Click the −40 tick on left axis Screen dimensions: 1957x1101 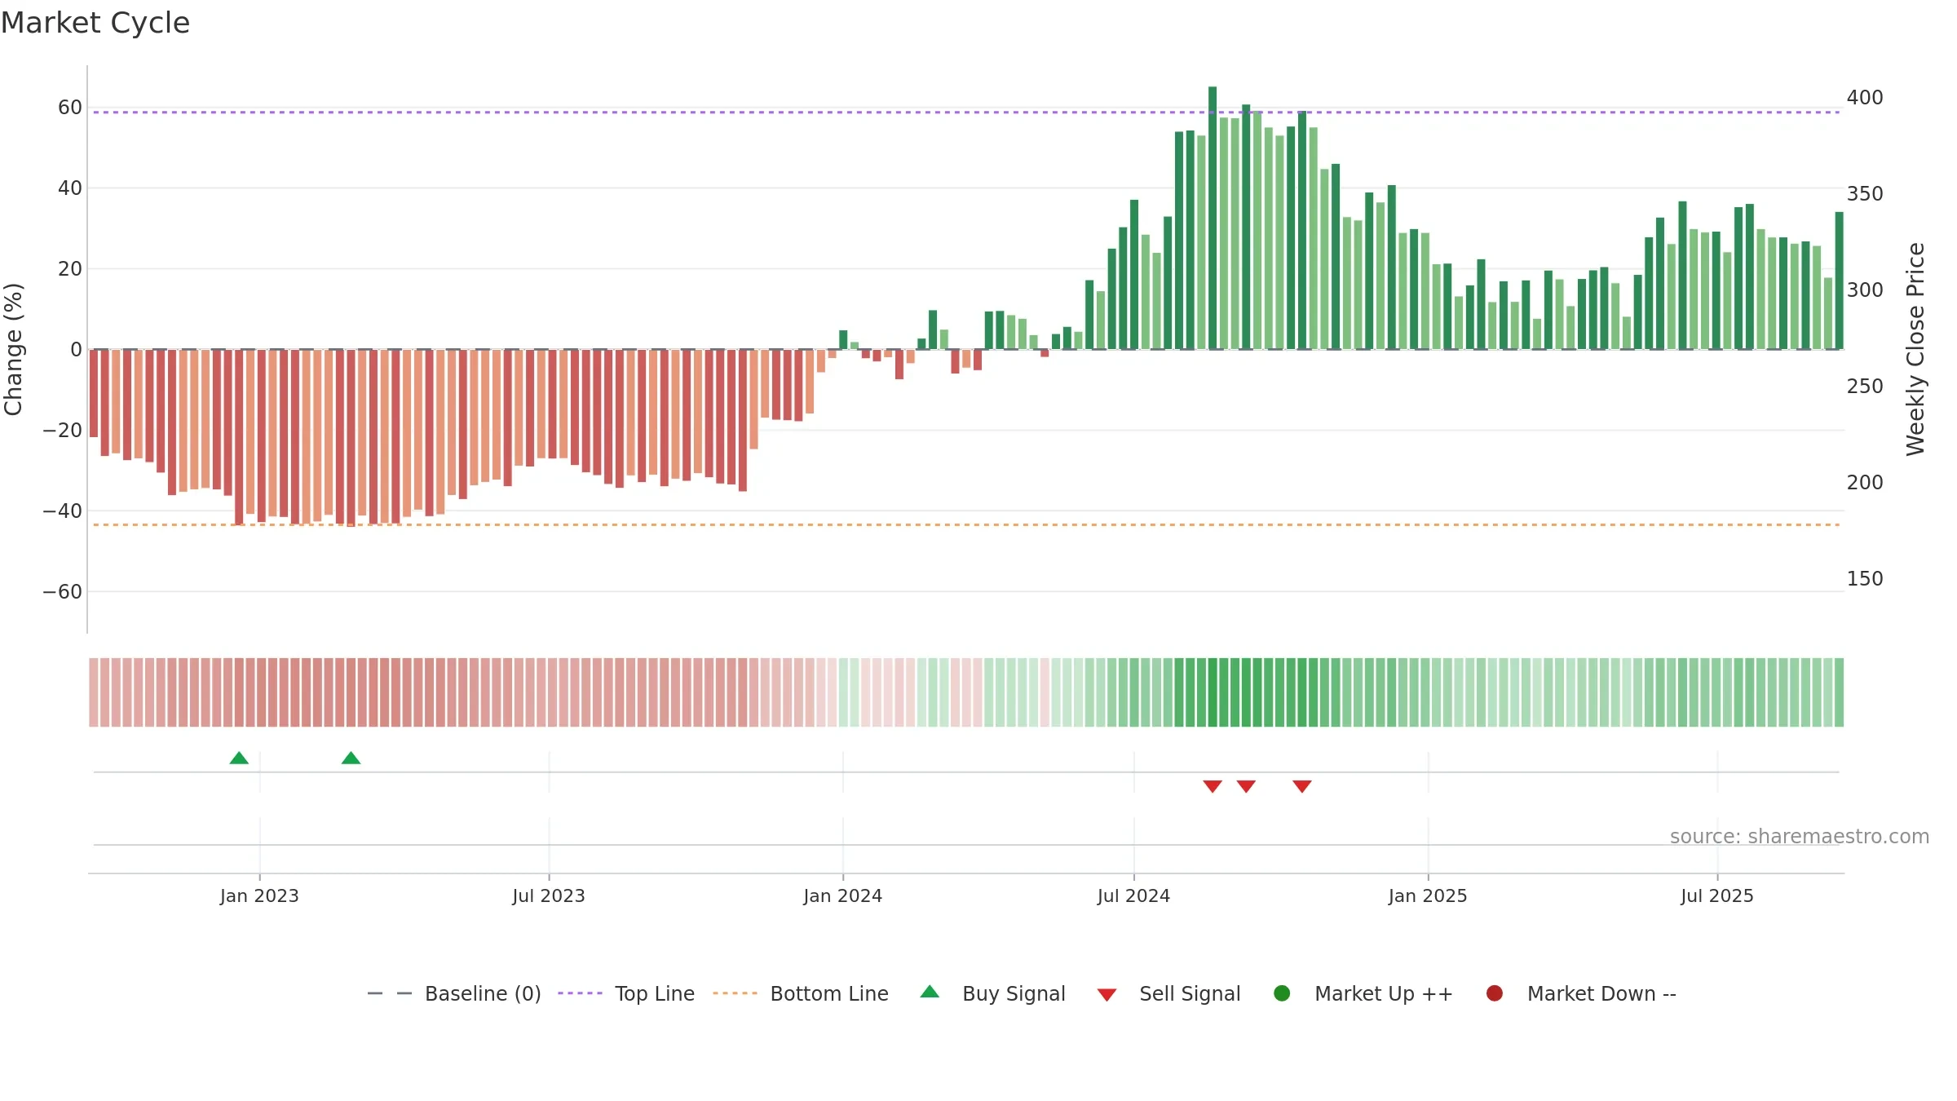(63, 511)
